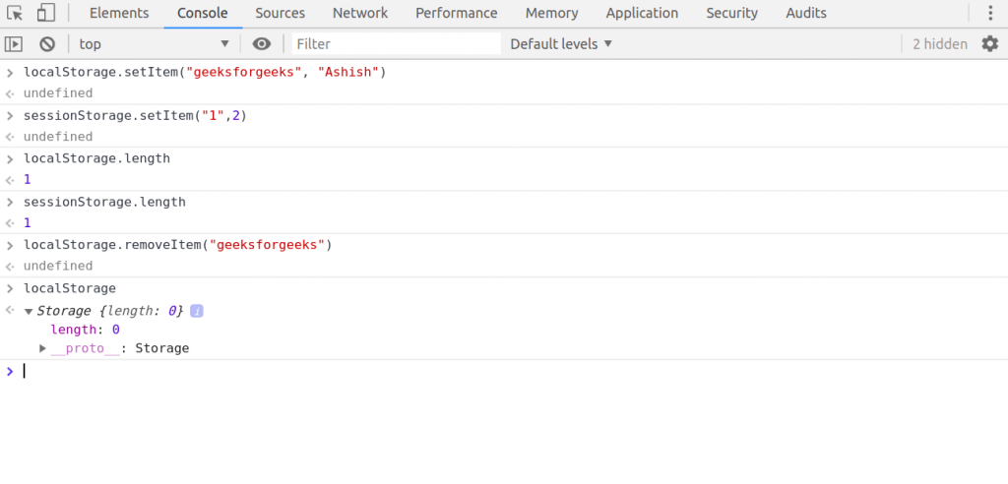Open console settings gear icon

pyautogui.click(x=989, y=44)
